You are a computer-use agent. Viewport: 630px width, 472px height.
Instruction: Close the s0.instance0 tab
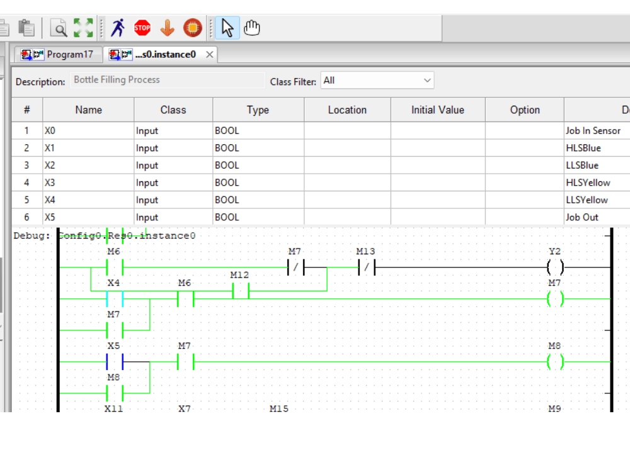pos(209,54)
